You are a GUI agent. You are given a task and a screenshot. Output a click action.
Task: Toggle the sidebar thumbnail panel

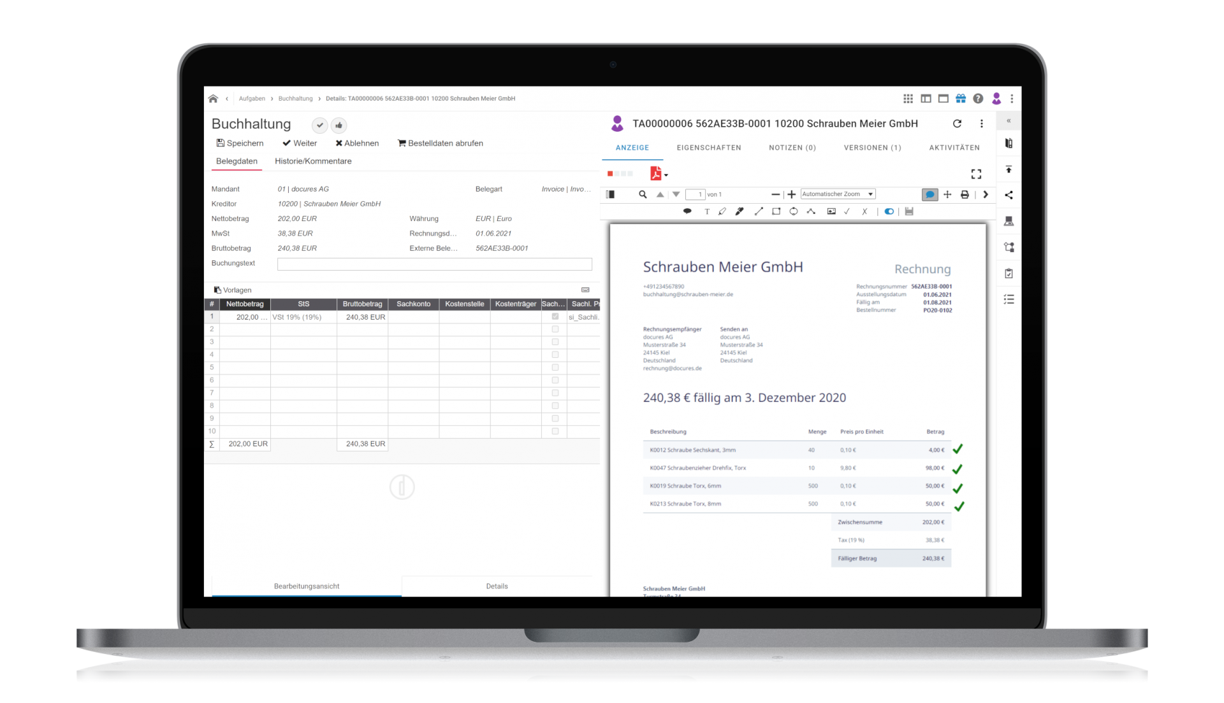pos(611,194)
